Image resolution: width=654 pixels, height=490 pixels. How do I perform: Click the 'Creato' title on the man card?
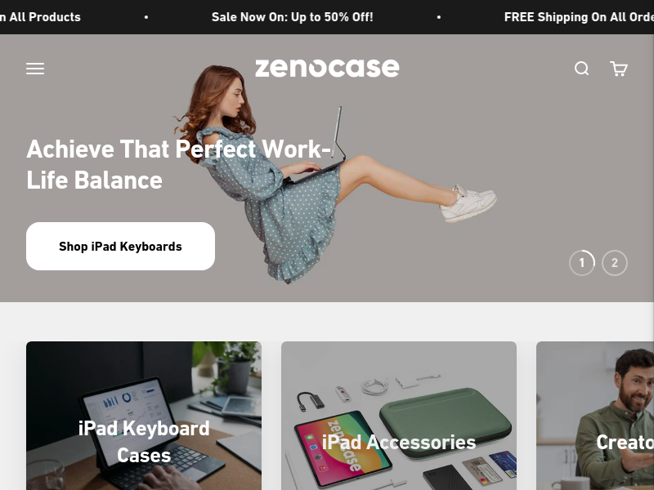click(625, 442)
